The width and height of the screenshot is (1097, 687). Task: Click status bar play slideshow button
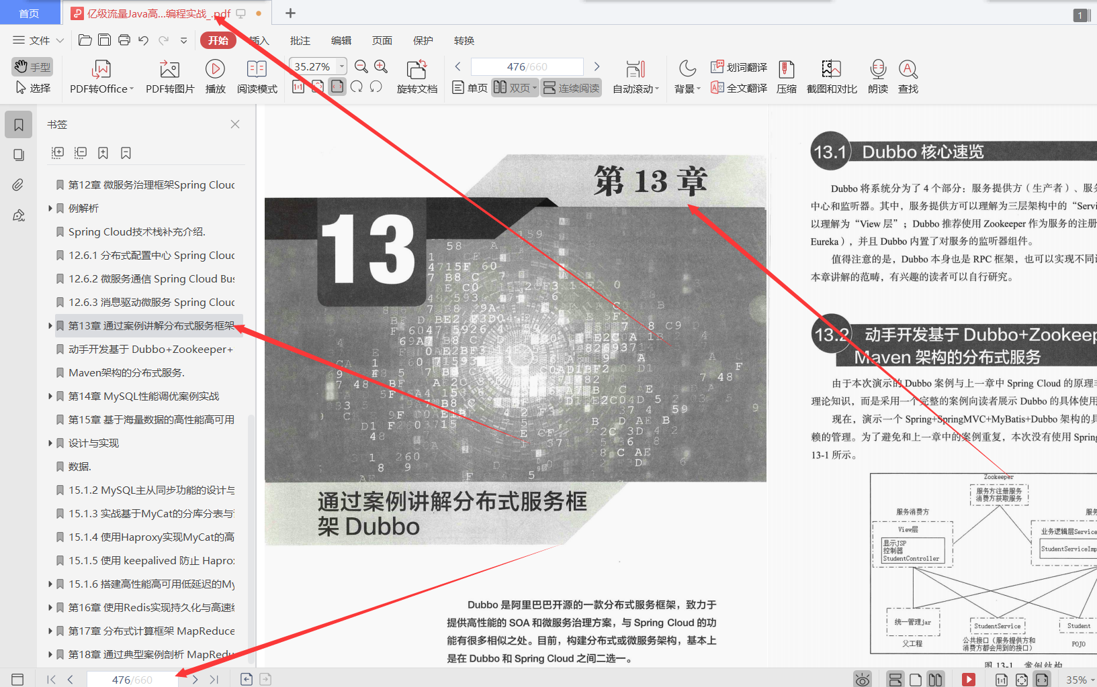pyautogui.click(x=969, y=680)
